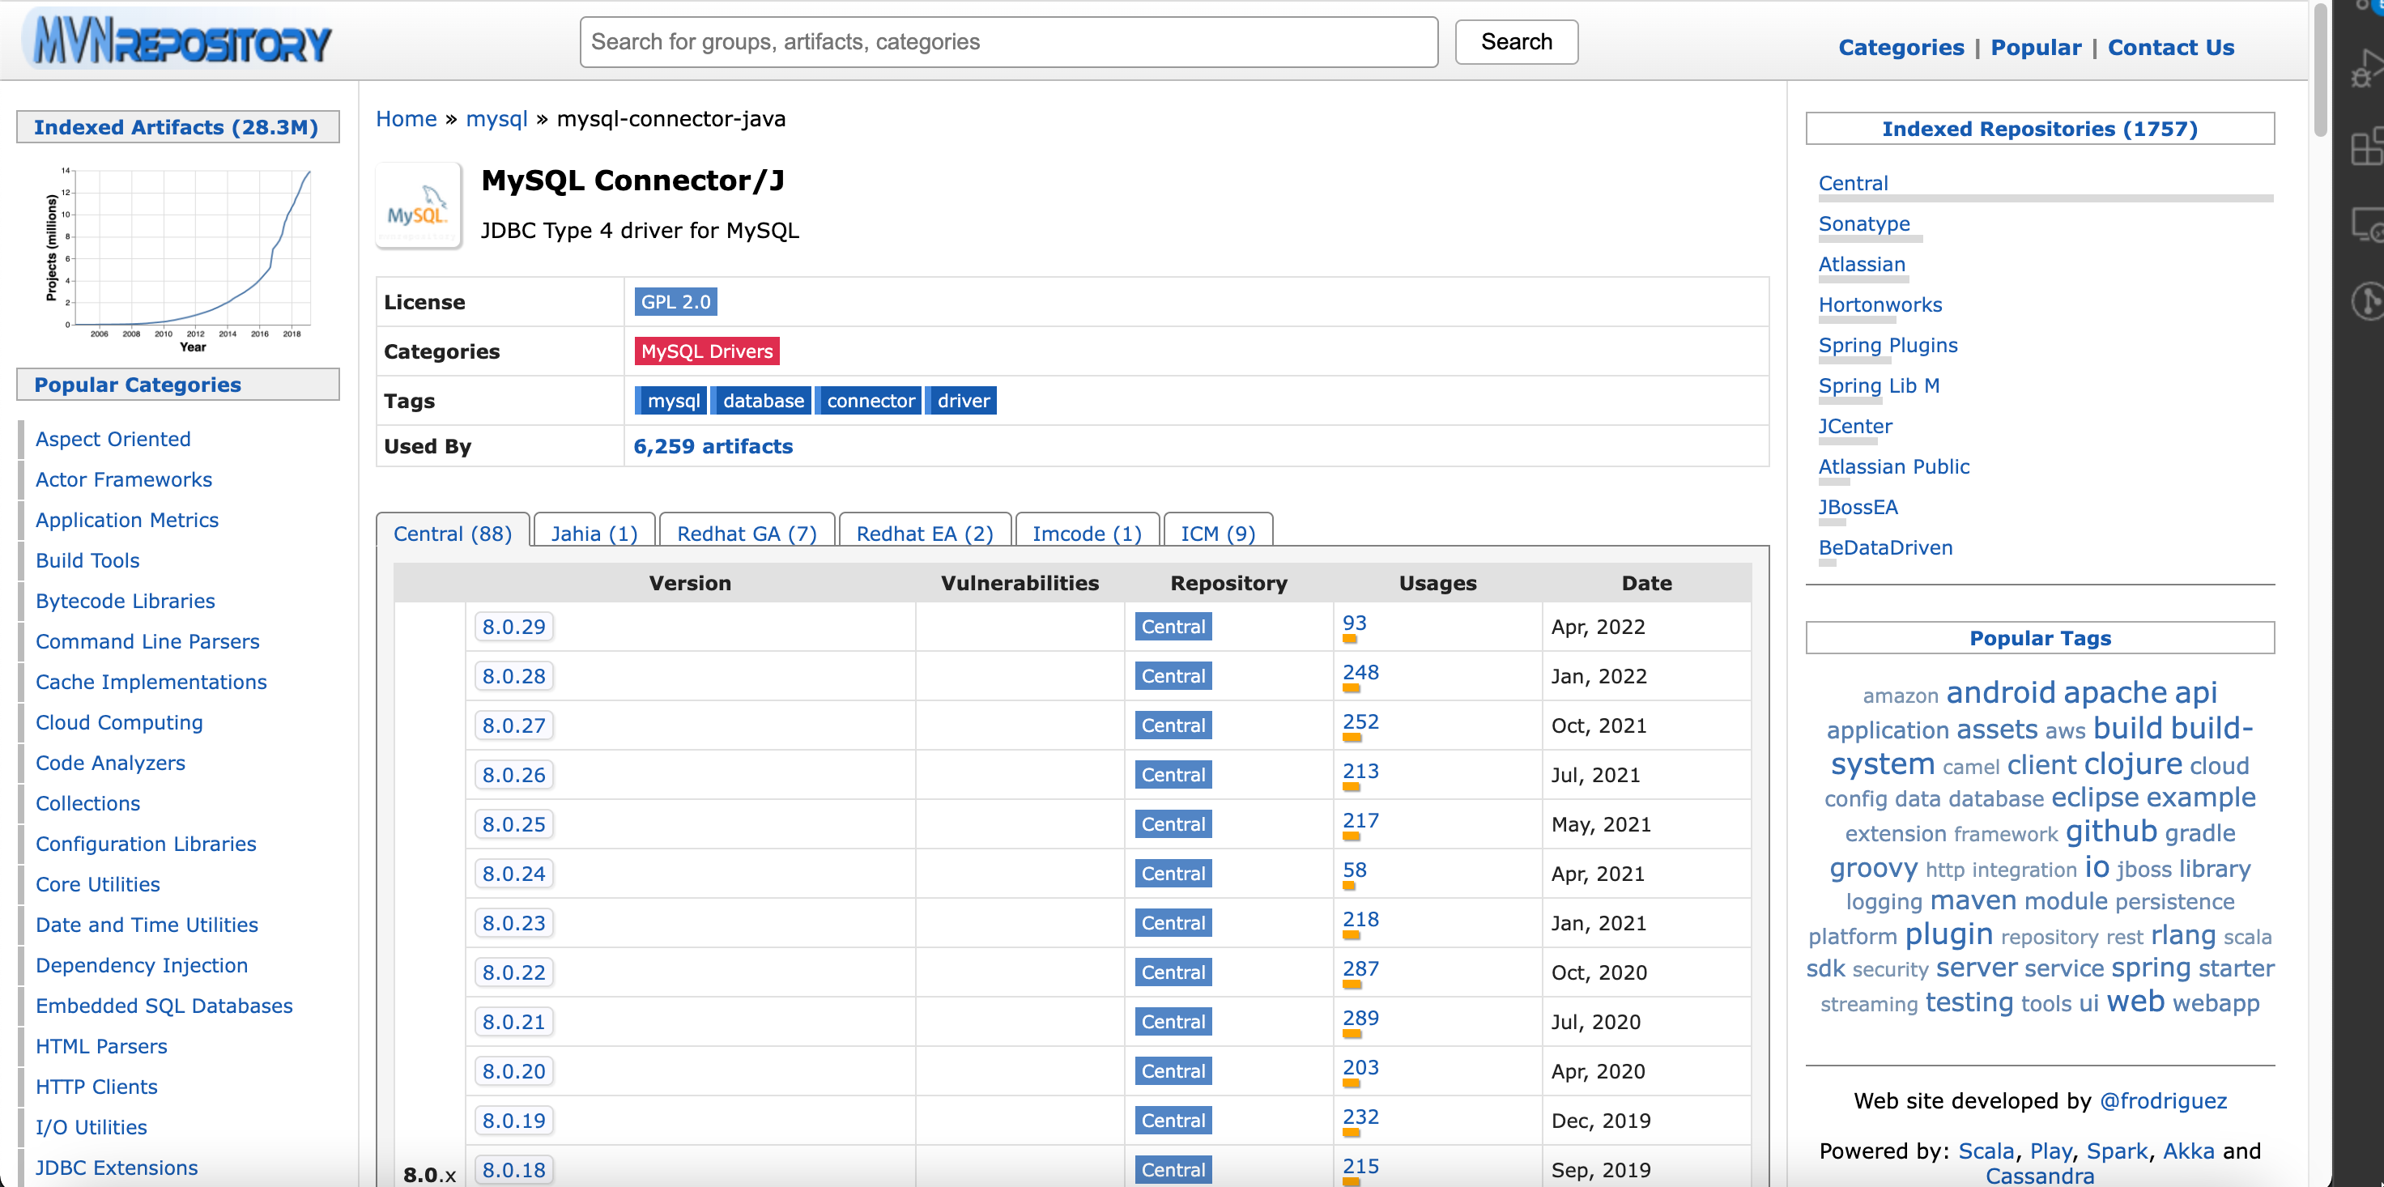The height and width of the screenshot is (1187, 2384).
Task: Click the connector tag
Action: point(869,401)
